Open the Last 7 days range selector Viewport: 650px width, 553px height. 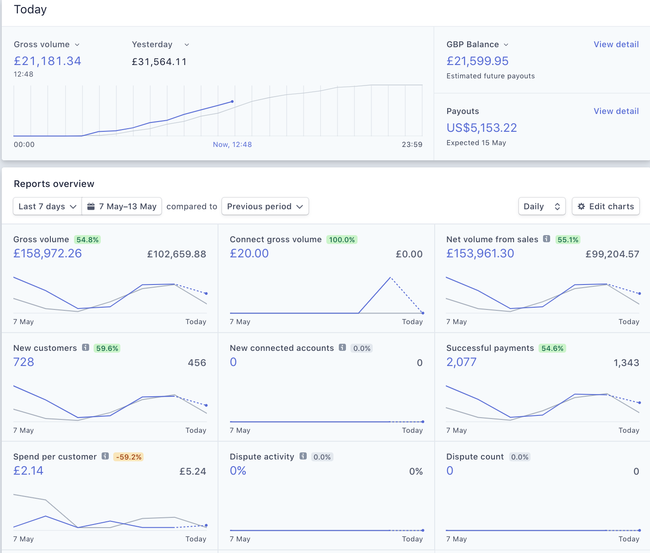(x=47, y=207)
